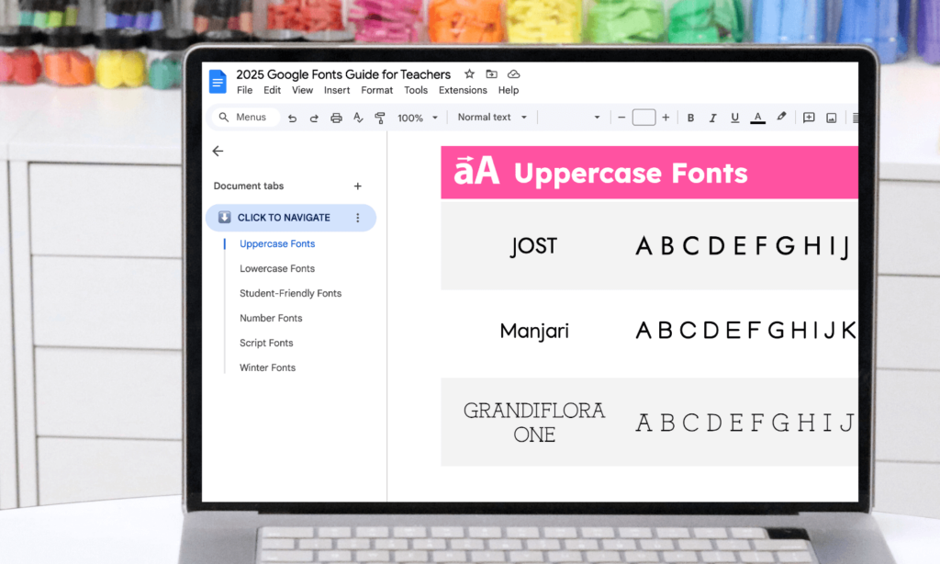
Task: Print the document
Action: point(336,118)
